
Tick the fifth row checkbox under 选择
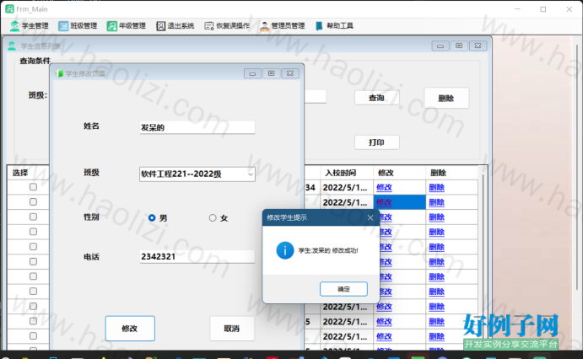(x=33, y=247)
